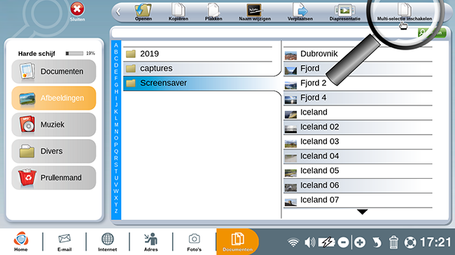Viewport: 455px width, 255px height.
Task: Open the Prullenmand recycle bin
Action: click(x=54, y=177)
